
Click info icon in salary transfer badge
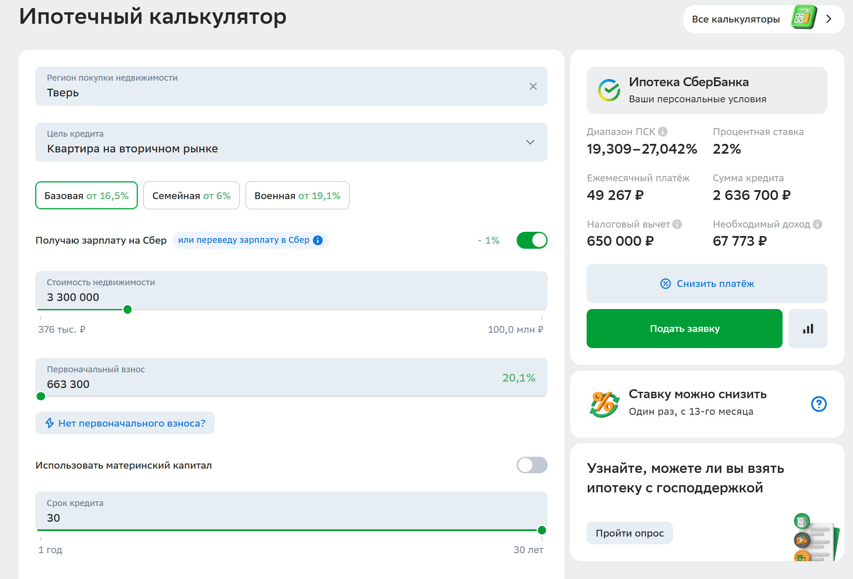pos(318,240)
